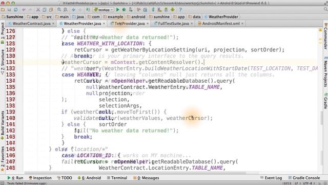The width and height of the screenshot is (328, 185).
Task: Open the Inspection tool window
Action: (40, 178)
